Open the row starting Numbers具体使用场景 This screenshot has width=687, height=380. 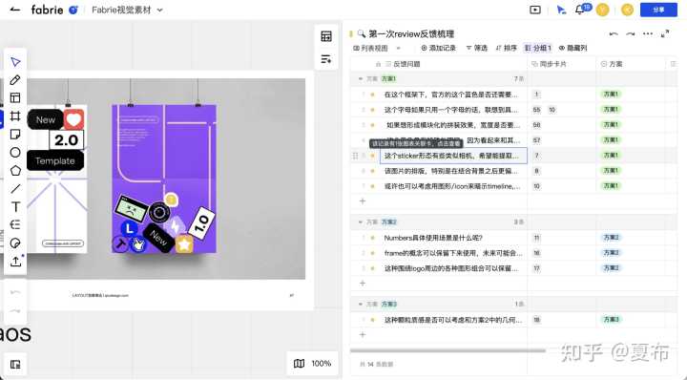(x=433, y=238)
